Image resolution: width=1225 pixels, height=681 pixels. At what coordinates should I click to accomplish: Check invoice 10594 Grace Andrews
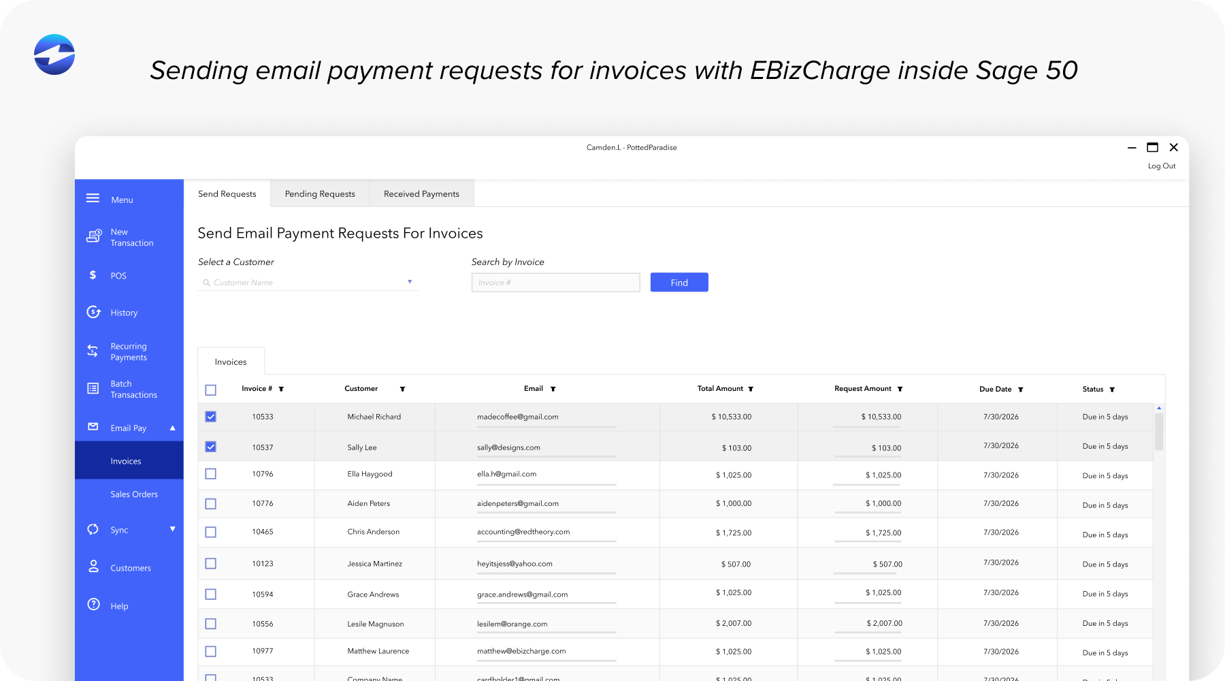210,595
